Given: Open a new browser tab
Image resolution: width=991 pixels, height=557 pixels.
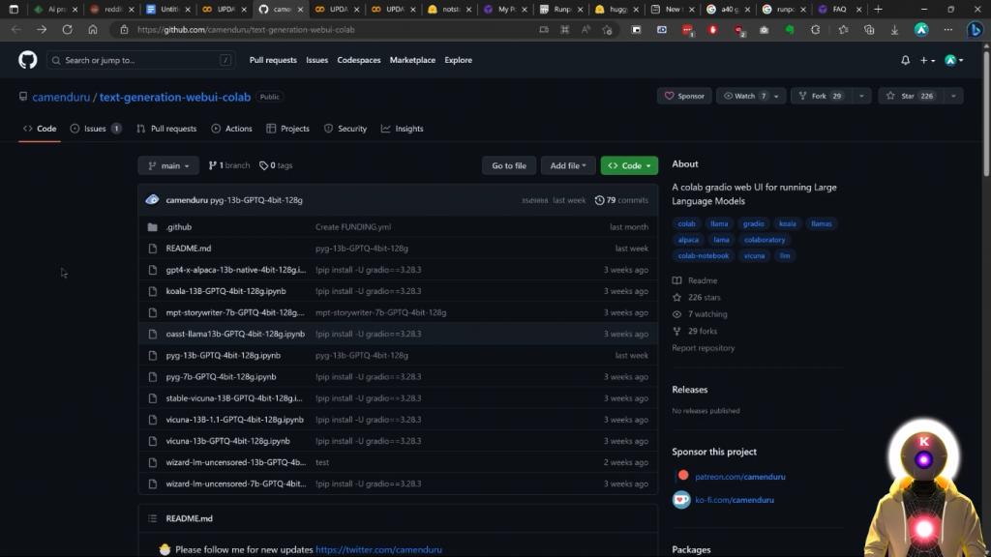Looking at the screenshot, I should click(878, 10).
